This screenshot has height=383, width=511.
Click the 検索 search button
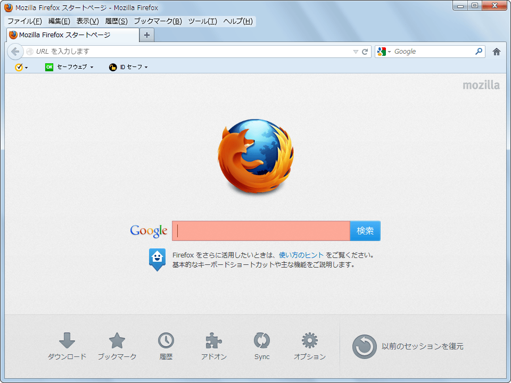[x=365, y=231]
